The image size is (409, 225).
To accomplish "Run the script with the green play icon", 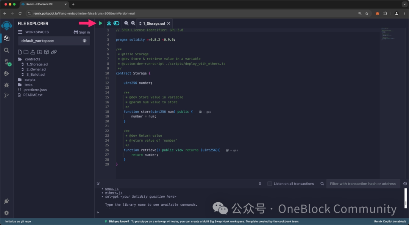I will [100, 23].
